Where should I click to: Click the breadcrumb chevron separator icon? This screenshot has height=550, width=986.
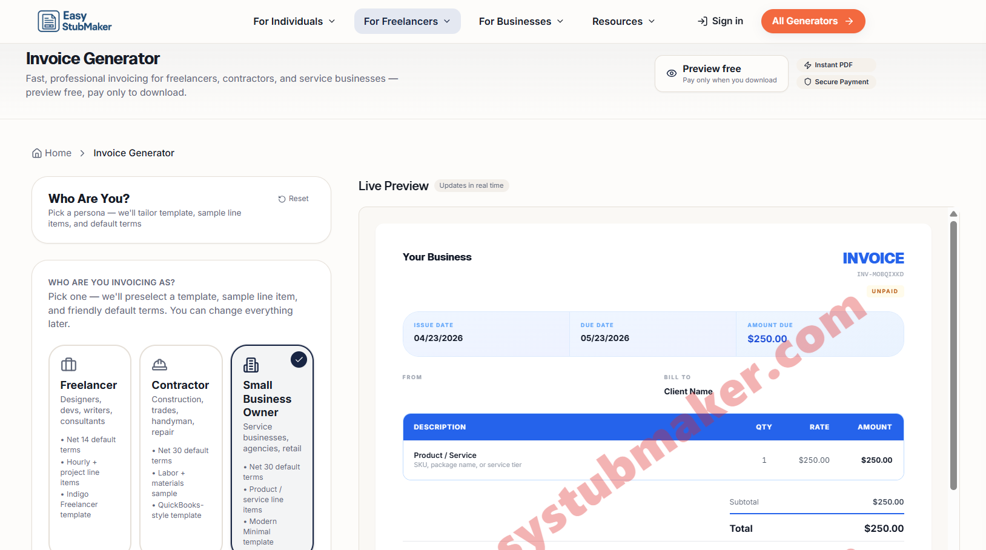82,153
